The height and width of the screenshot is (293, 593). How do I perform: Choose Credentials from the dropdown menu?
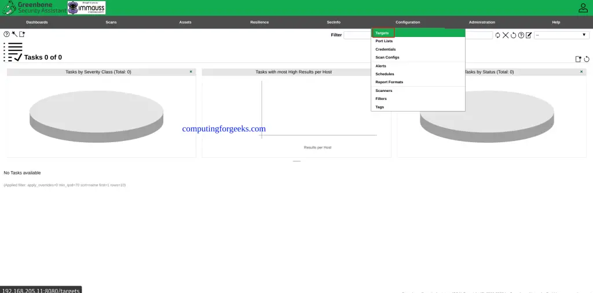pos(418,49)
